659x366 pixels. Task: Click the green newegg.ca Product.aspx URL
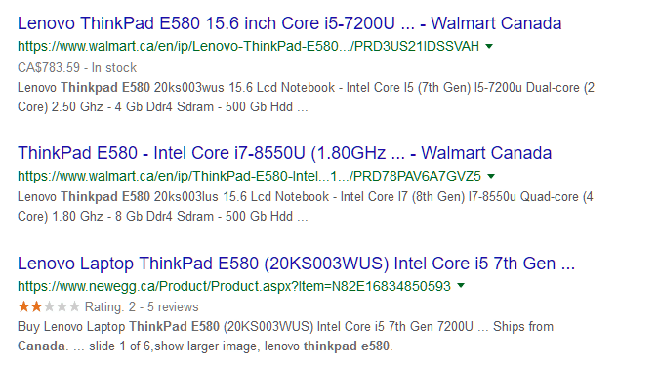pyautogui.click(x=234, y=286)
